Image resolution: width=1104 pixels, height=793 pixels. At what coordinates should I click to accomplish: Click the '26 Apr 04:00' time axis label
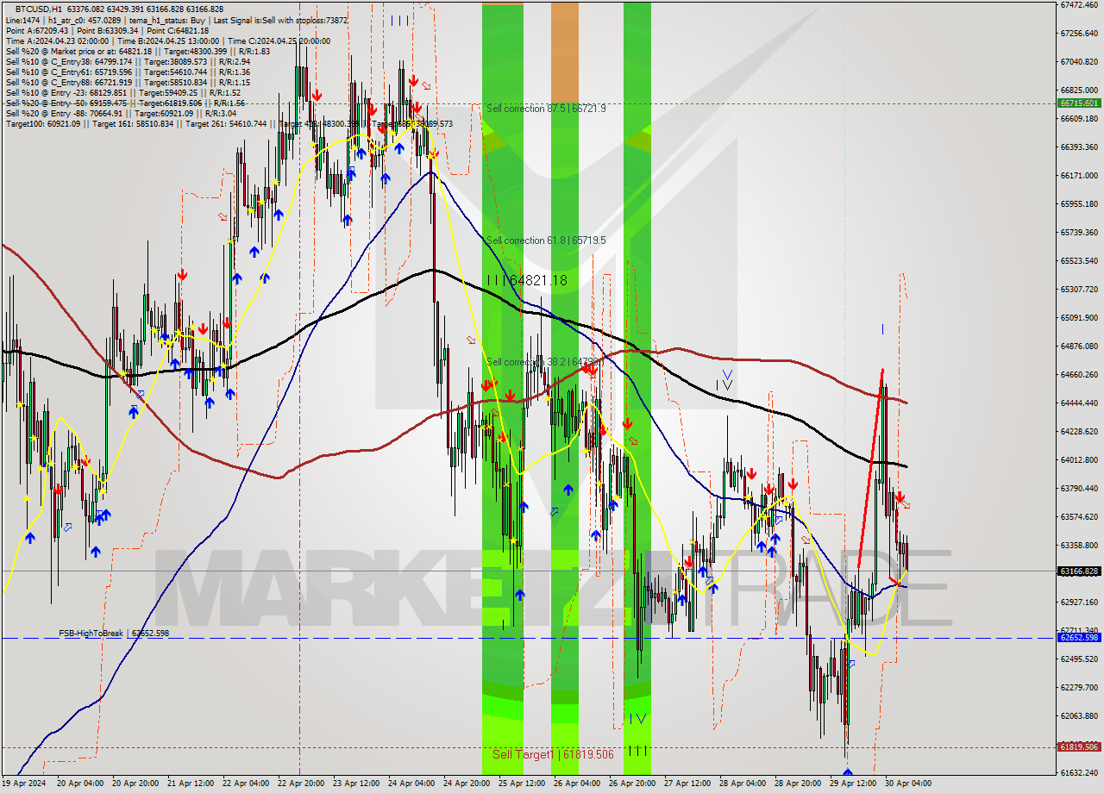(x=576, y=784)
